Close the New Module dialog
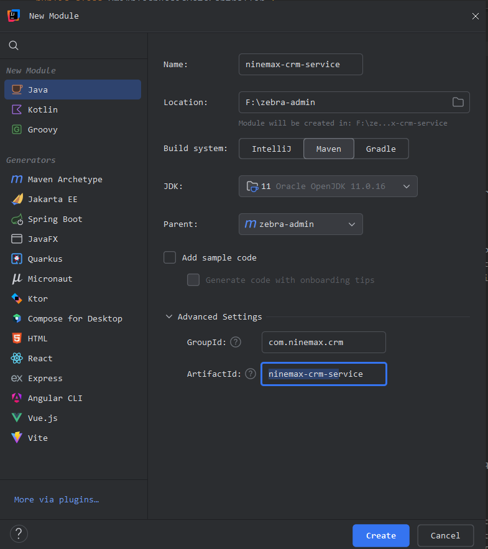Image resolution: width=488 pixels, height=549 pixels. 476,16
